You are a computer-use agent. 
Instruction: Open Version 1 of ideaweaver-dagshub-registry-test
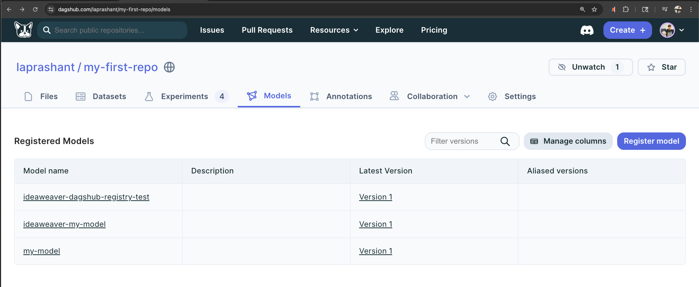pyautogui.click(x=375, y=197)
